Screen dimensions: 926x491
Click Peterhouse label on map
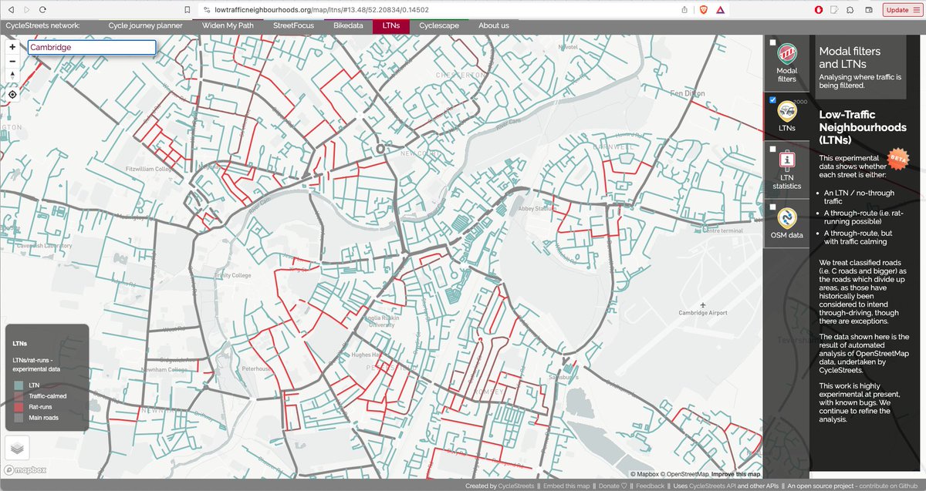(255, 369)
